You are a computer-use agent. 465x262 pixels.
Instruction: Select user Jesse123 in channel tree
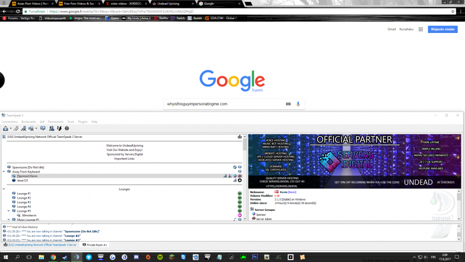(x=23, y=180)
